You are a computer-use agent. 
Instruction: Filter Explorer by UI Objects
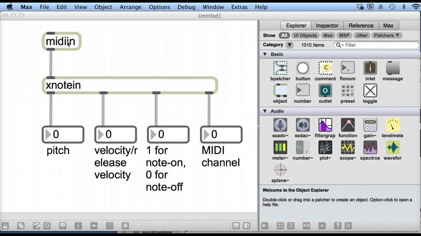coord(305,35)
